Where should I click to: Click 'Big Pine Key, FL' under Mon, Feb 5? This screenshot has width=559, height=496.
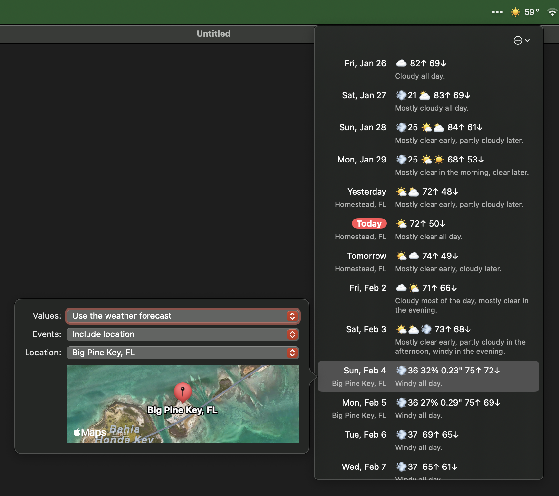[x=359, y=415]
